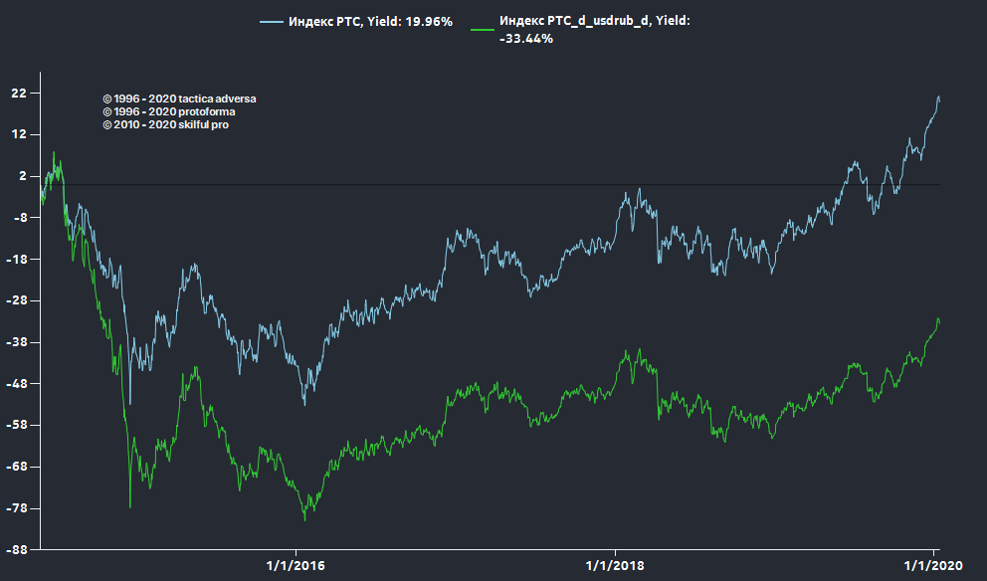Click the -88 label at the y-axis bottom
Image resolution: width=987 pixels, height=581 pixels.
point(18,550)
